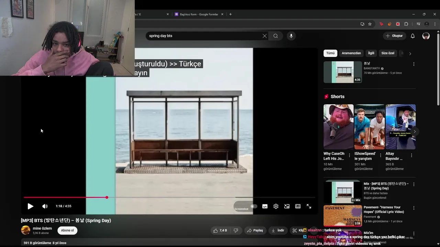Click the İndir download button
Image resolution: width=440 pixels, height=247 pixels.
click(278, 231)
